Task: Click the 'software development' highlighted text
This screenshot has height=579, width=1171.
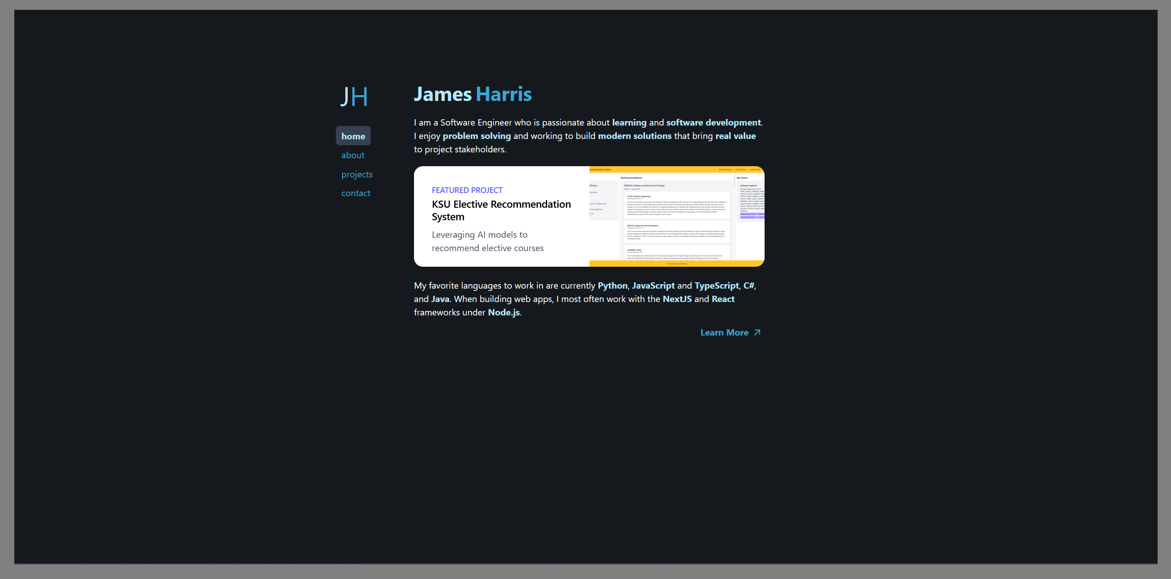Action: coord(713,122)
